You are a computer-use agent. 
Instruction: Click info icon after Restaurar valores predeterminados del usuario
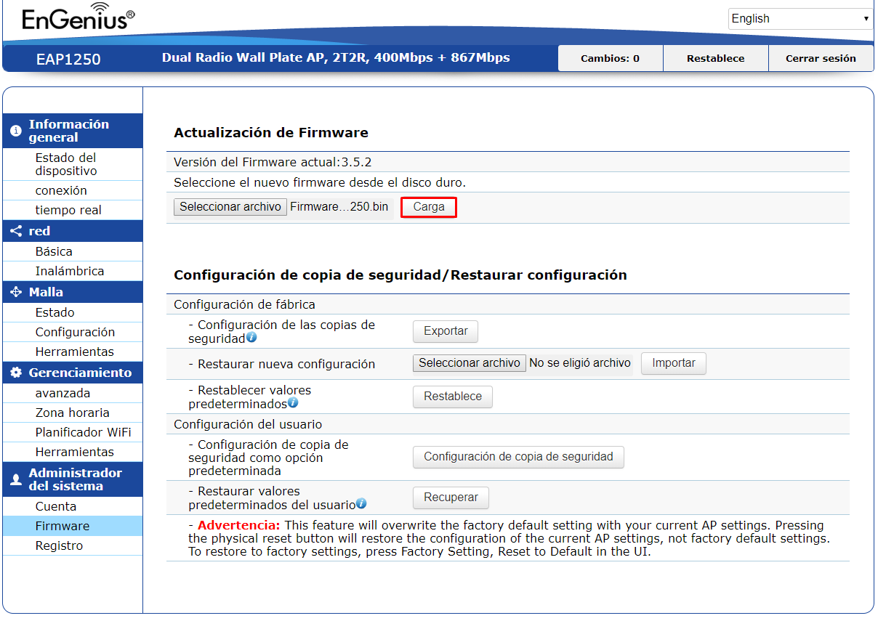(361, 503)
